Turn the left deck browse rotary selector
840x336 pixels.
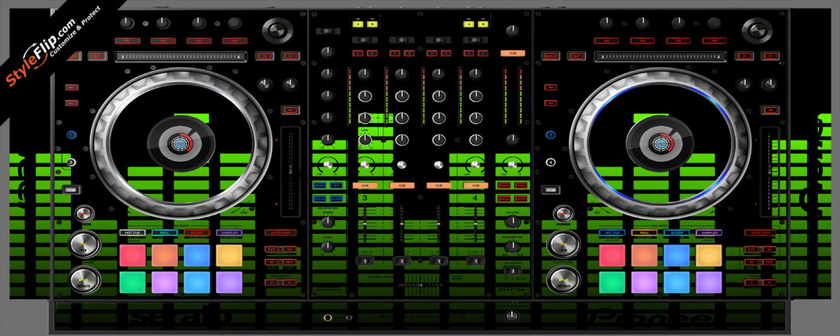(x=277, y=31)
